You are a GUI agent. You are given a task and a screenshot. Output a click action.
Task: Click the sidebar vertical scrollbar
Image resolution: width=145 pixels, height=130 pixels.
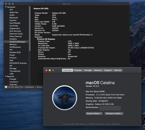pos(30,29)
